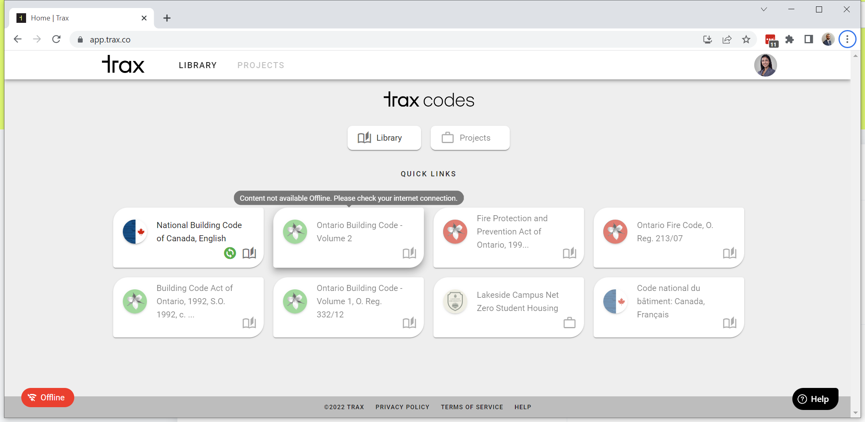The image size is (865, 422).
Task: Click the red calendar extension icon
Action: pyautogui.click(x=771, y=40)
